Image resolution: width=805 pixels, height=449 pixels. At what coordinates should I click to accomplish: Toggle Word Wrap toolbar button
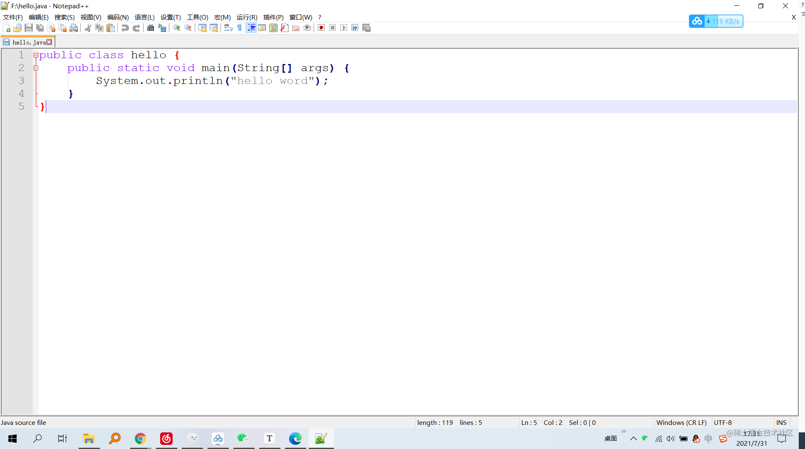228,28
